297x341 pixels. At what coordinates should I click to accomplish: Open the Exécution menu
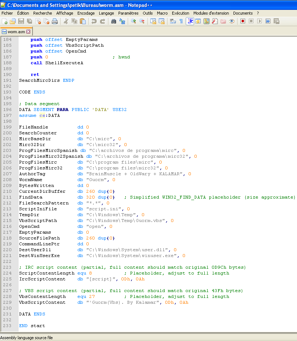click(x=181, y=13)
